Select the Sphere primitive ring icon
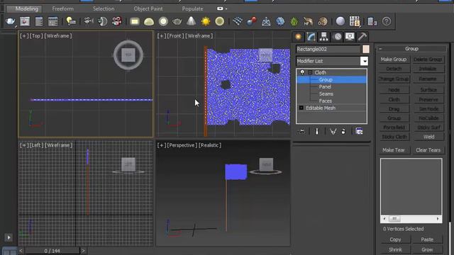The height and width of the screenshot is (255, 454). [x=163, y=21]
